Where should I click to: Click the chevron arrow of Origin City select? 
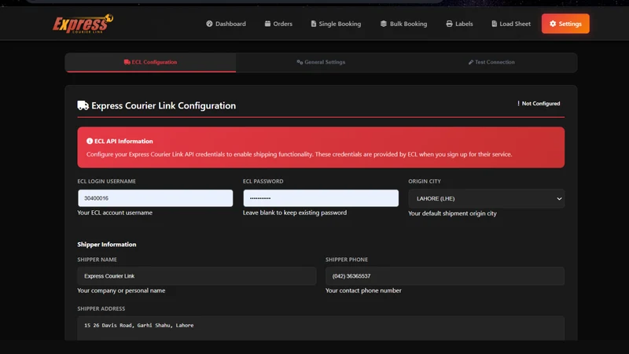pos(559,199)
